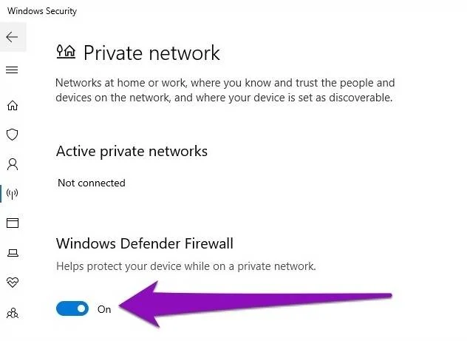Click the Private network page heading
467x341 pixels.
pos(151,53)
